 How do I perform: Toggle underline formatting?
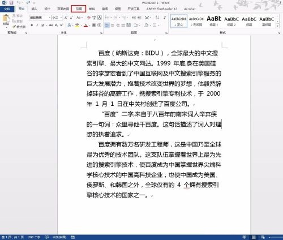[42, 25]
